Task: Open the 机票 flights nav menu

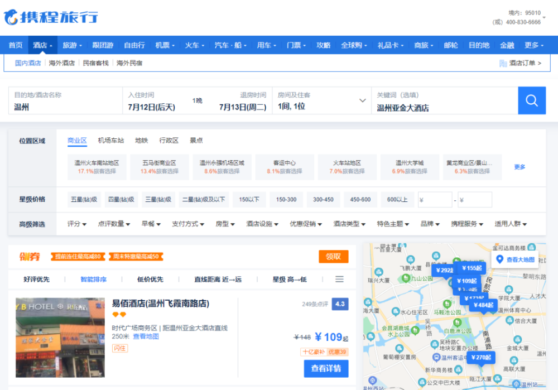Action: point(165,45)
